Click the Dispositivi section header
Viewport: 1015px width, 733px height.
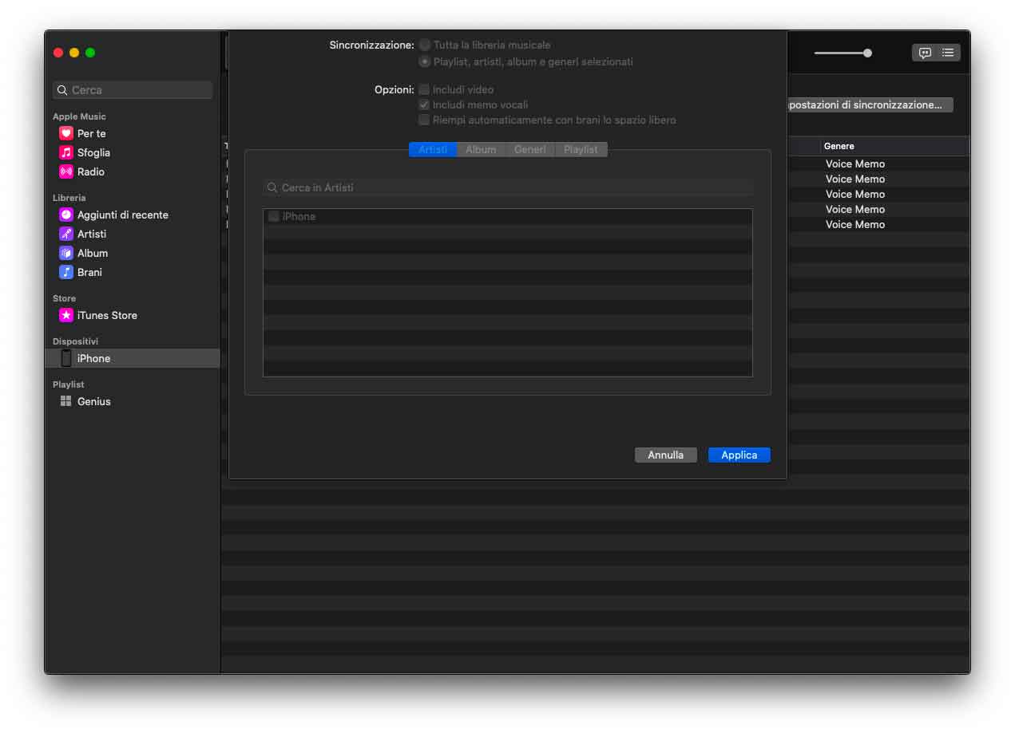click(x=76, y=341)
